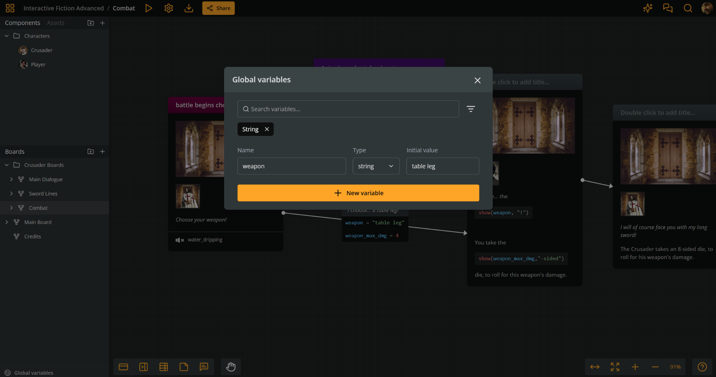Select the comment tool in bottom toolbar

click(x=204, y=367)
